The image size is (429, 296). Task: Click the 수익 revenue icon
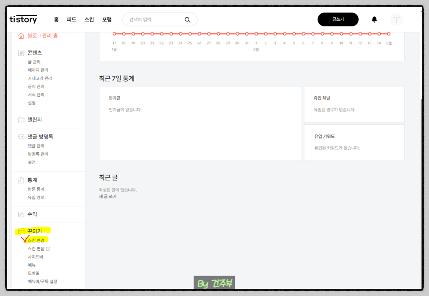20,214
